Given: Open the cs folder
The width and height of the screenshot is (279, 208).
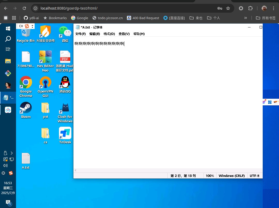Looking at the screenshot, I should 45,136.
